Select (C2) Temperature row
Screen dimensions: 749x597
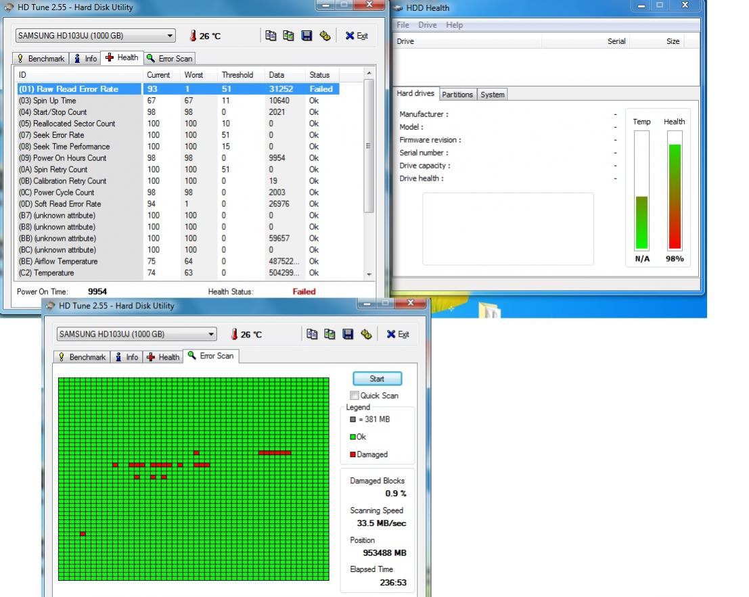click(178, 273)
